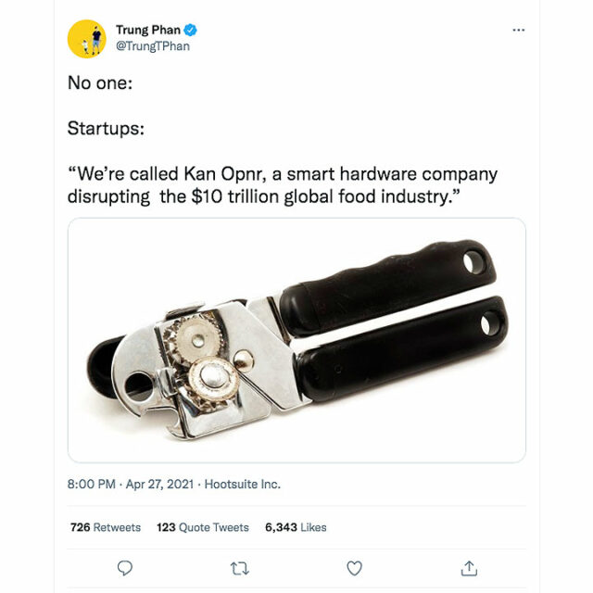Open the @TrungTPhan handle link
The height and width of the screenshot is (593, 593).
pos(153,46)
